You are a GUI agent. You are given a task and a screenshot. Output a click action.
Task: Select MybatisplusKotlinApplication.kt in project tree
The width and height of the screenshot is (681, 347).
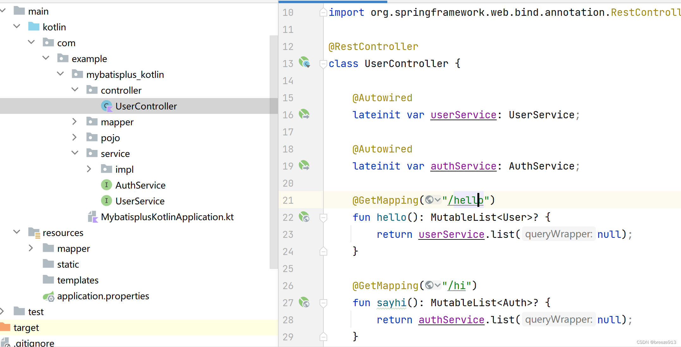(x=167, y=217)
